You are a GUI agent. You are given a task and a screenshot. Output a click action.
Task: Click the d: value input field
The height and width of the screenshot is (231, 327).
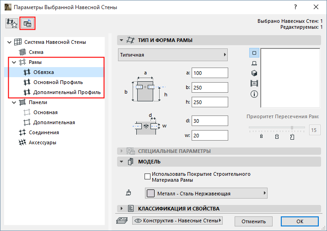point(210,121)
